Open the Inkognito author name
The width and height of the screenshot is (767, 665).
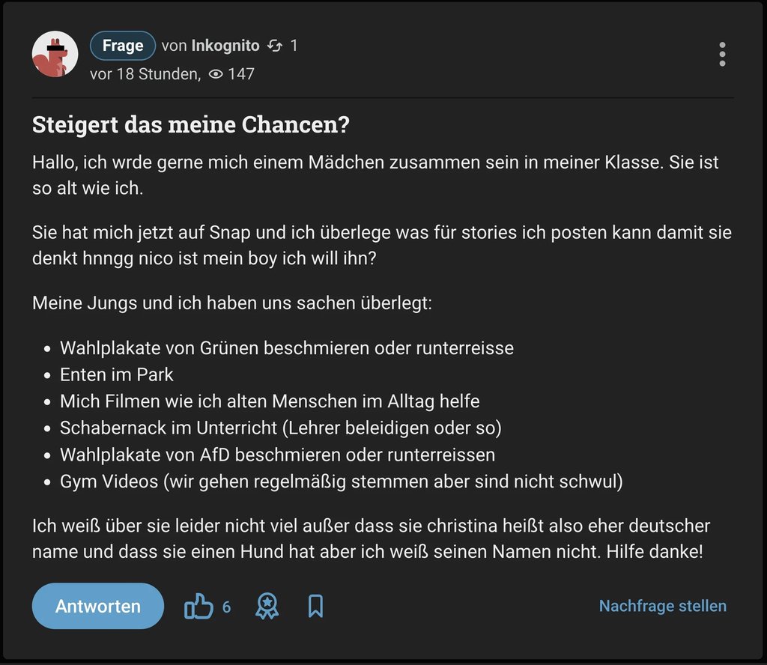point(225,46)
